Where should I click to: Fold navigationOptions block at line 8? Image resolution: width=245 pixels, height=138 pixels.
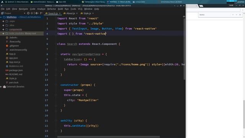pyautogui.click(x=56, y=54)
